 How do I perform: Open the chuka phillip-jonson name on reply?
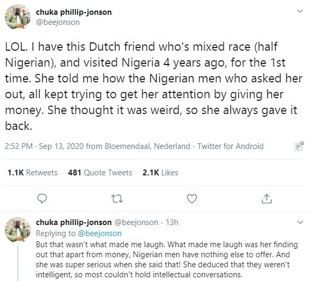coord(74,222)
